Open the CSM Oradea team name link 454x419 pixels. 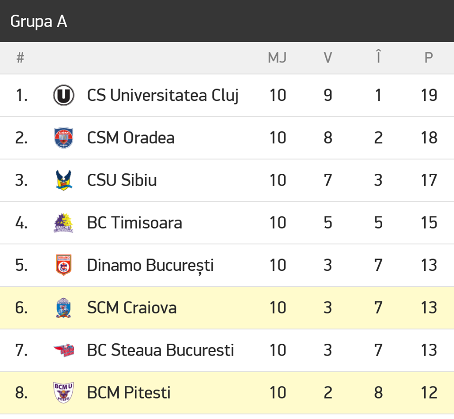point(131,138)
